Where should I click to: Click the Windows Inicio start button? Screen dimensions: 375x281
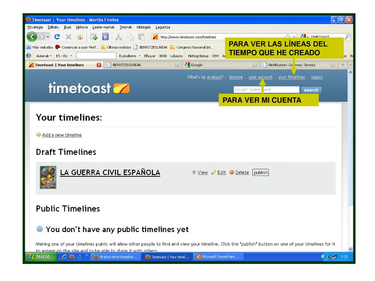coord(41,257)
